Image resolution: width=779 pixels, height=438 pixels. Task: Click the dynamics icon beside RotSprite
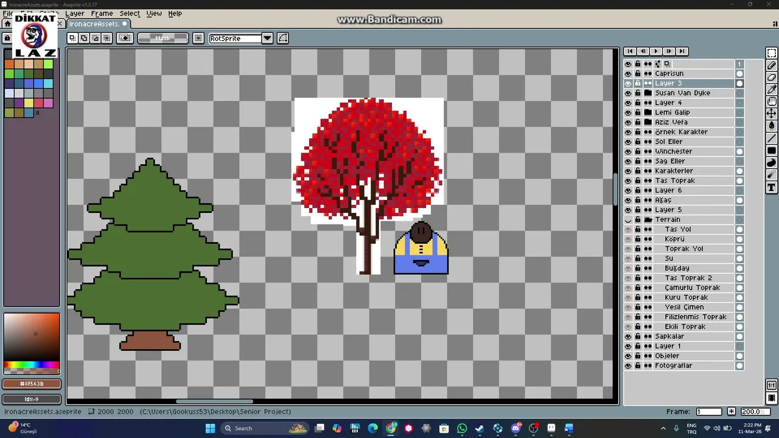pyautogui.click(x=283, y=38)
